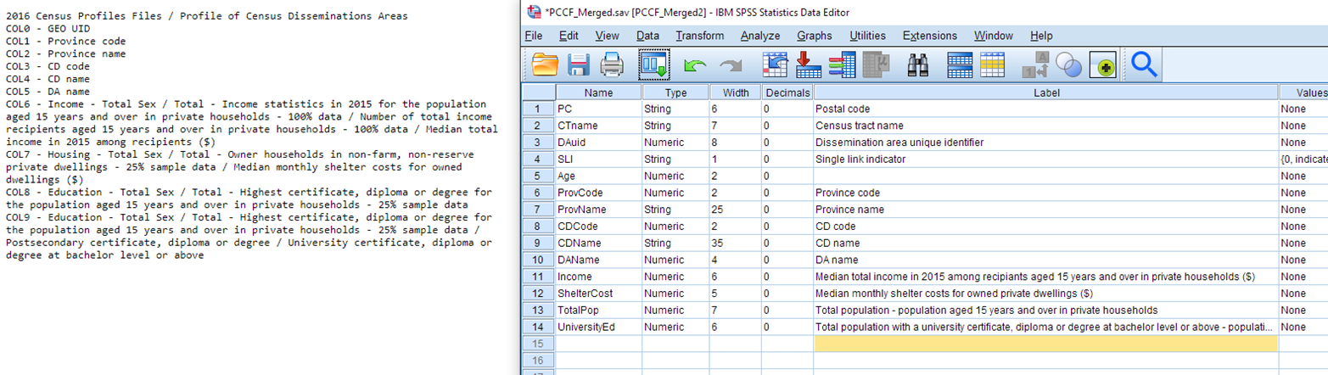Click the Go to variable icon
1328x375 pixels.
(808, 64)
